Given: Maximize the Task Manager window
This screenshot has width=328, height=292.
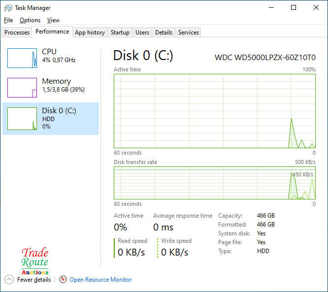Looking at the screenshot, I should tap(294, 8).
